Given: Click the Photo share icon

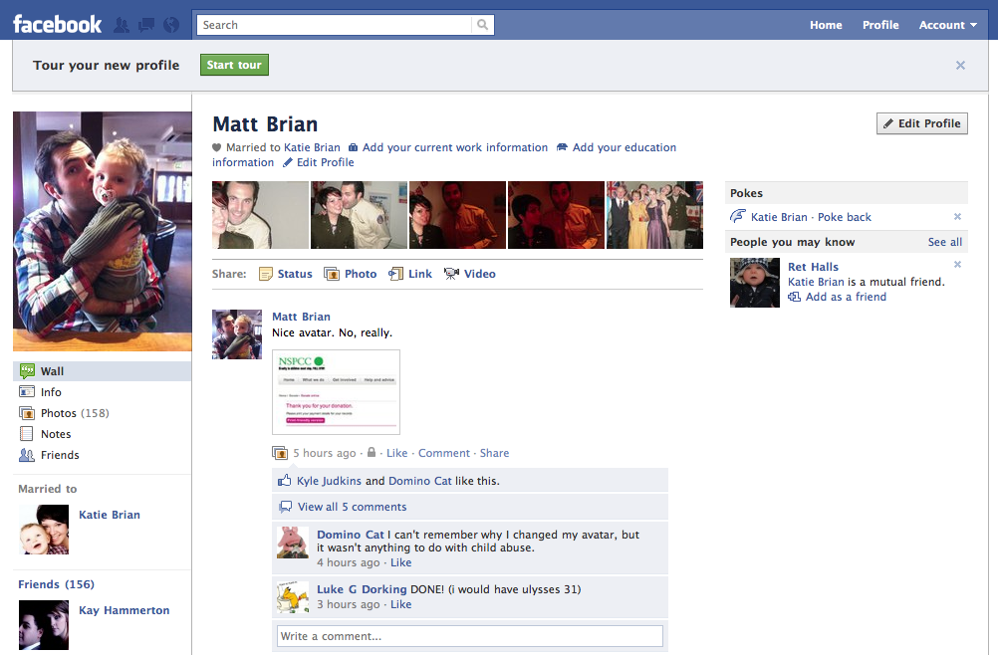Looking at the screenshot, I should point(332,274).
